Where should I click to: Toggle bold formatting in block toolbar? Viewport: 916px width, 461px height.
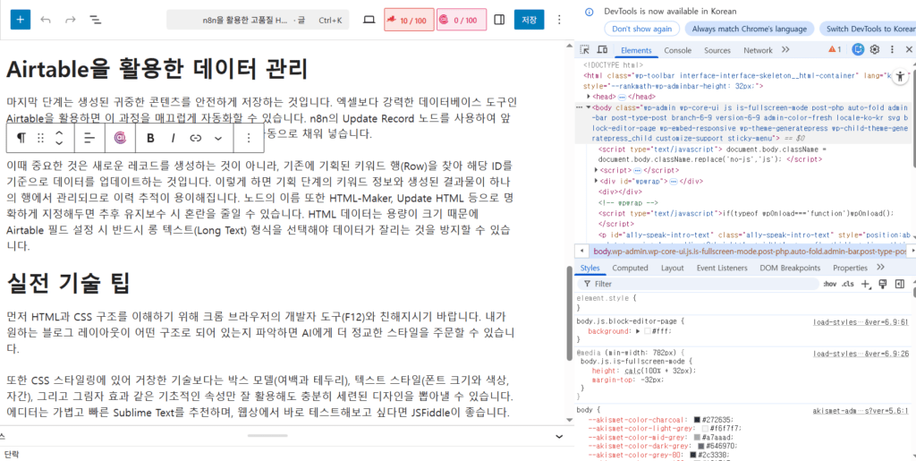pyautogui.click(x=150, y=138)
